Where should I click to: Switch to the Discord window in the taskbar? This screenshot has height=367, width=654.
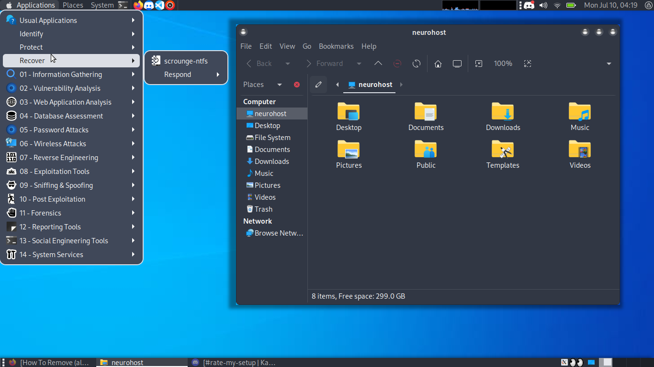click(x=235, y=363)
